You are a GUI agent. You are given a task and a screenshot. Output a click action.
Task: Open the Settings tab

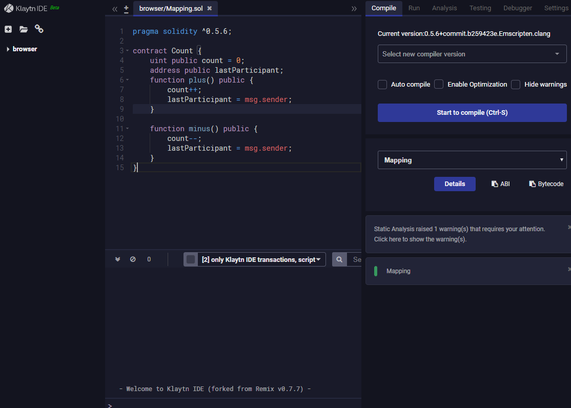tap(556, 8)
